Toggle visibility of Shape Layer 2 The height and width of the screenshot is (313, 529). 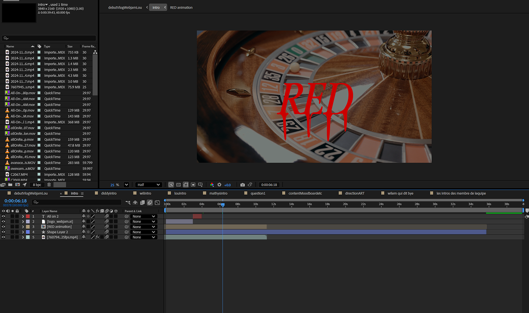[4, 232]
